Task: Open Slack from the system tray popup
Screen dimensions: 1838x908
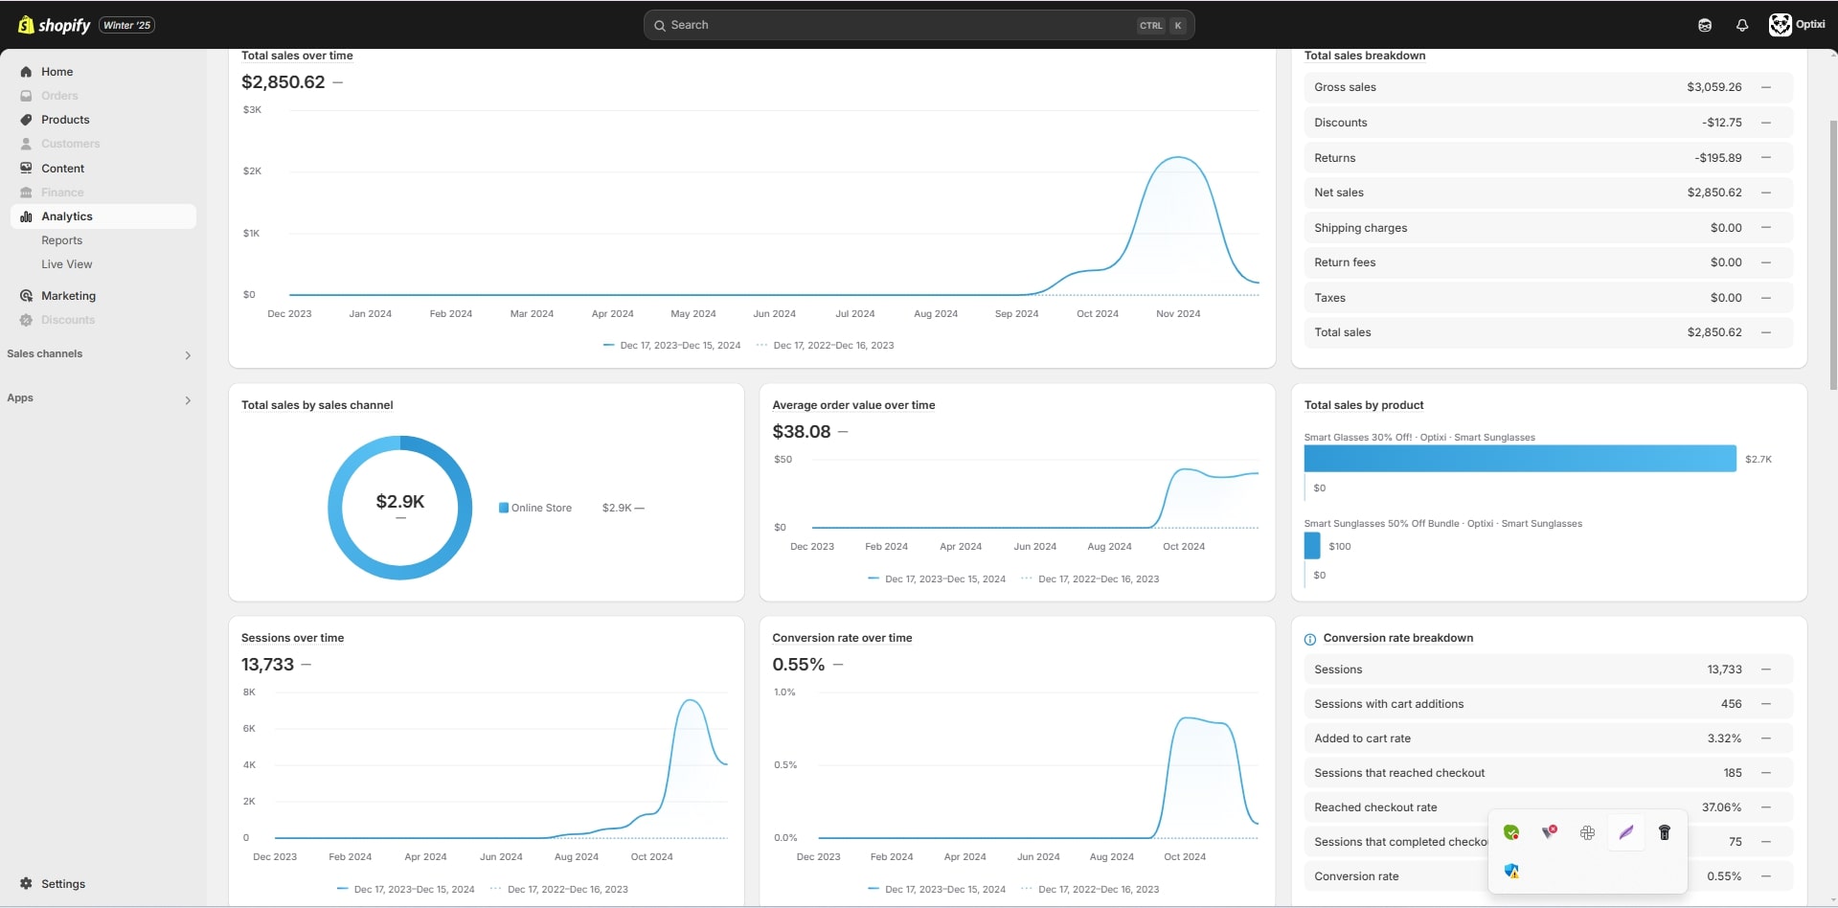Action: [1587, 833]
